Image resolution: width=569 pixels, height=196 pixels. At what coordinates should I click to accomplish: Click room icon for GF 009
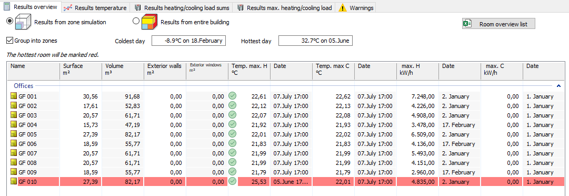tap(14, 172)
